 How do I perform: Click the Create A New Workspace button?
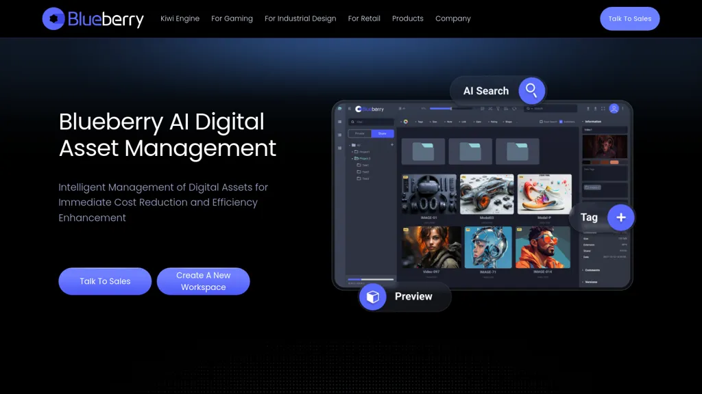[203, 281]
